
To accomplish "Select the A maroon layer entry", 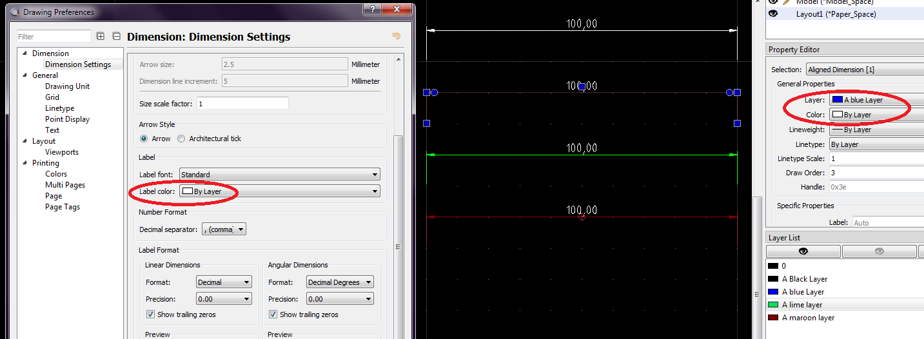I will pos(808,318).
